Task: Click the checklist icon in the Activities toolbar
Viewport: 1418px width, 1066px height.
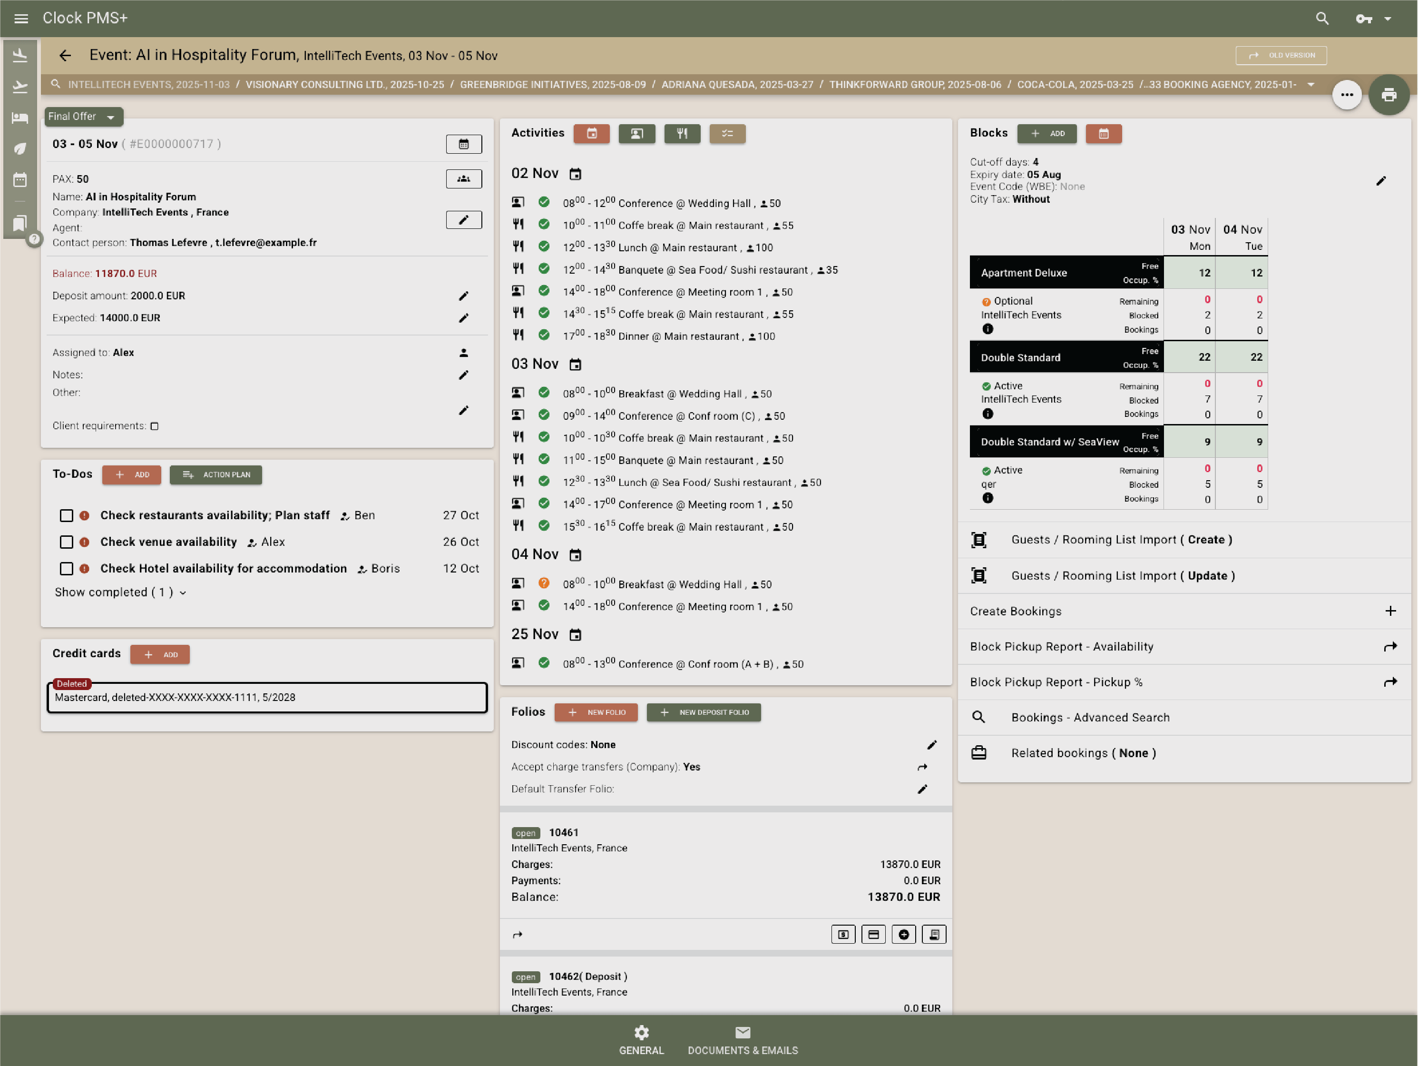Action: 728,133
